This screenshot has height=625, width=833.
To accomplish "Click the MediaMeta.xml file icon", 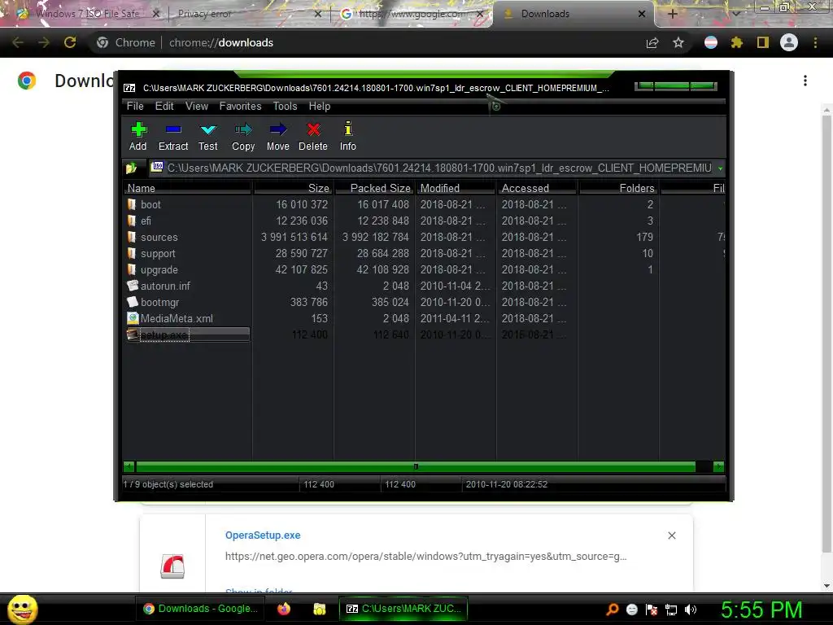I will pyautogui.click(x=133, y=318).
